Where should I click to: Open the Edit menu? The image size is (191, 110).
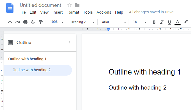(x=33, y=12)
